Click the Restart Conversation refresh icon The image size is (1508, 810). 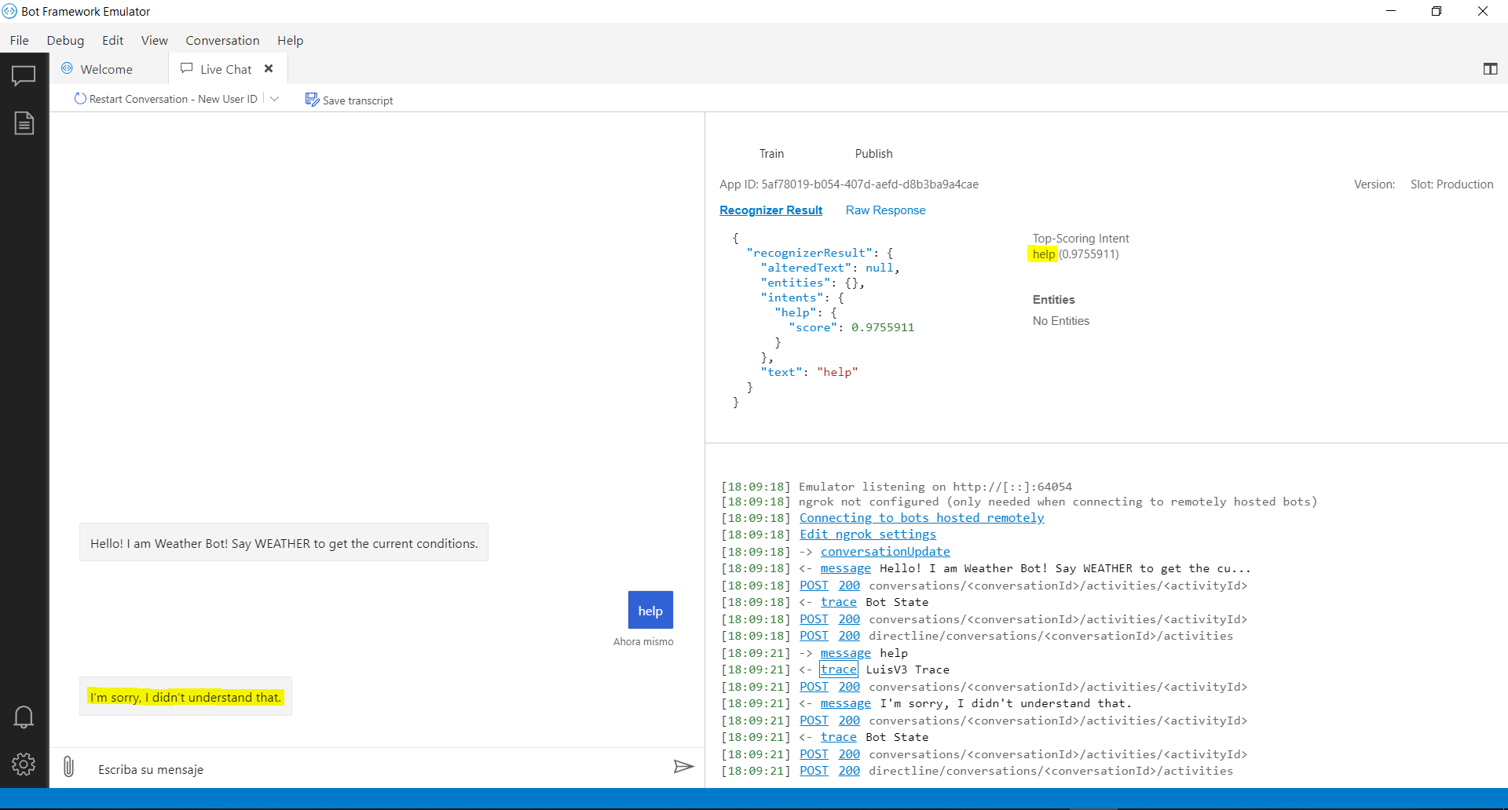coord(80,99)
